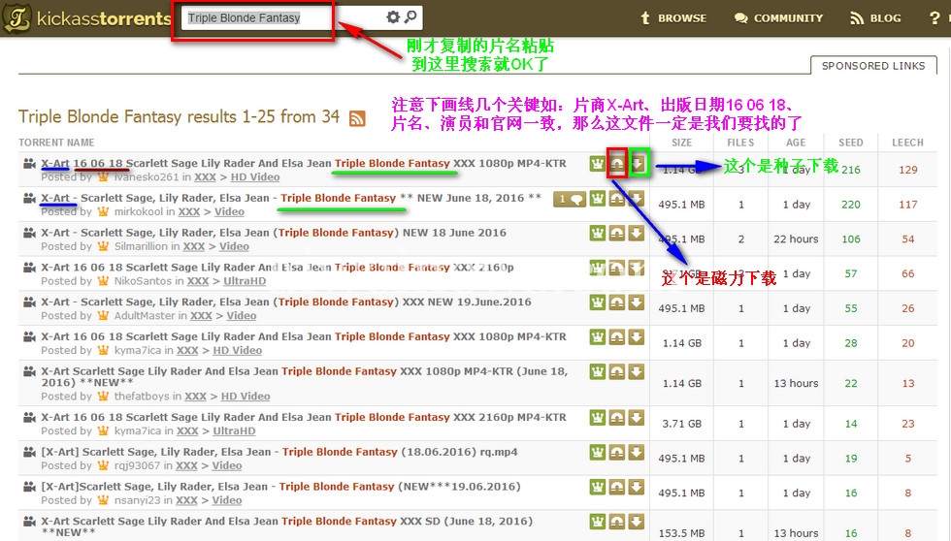Click the verified crown icon in nsanyi23's row

coord(598,487)
